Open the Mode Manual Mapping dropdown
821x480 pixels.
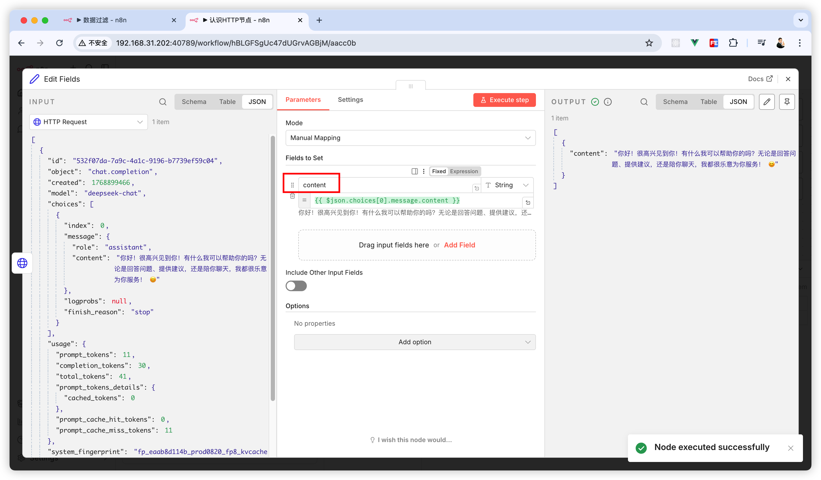[410, 138]
